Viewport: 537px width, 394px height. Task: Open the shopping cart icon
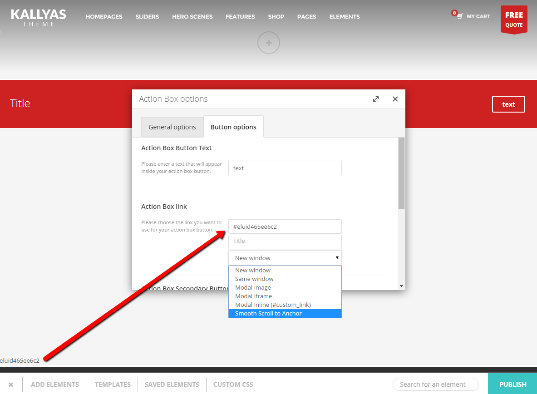(459, 16)
